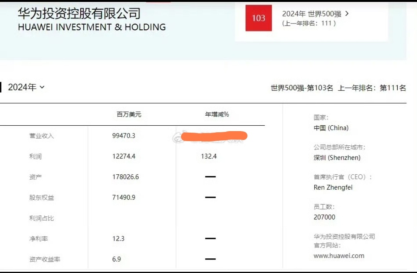The width and height of the screenshot is (417, 273).
Task: Click employee count 207000
Action: pos(324,217)
